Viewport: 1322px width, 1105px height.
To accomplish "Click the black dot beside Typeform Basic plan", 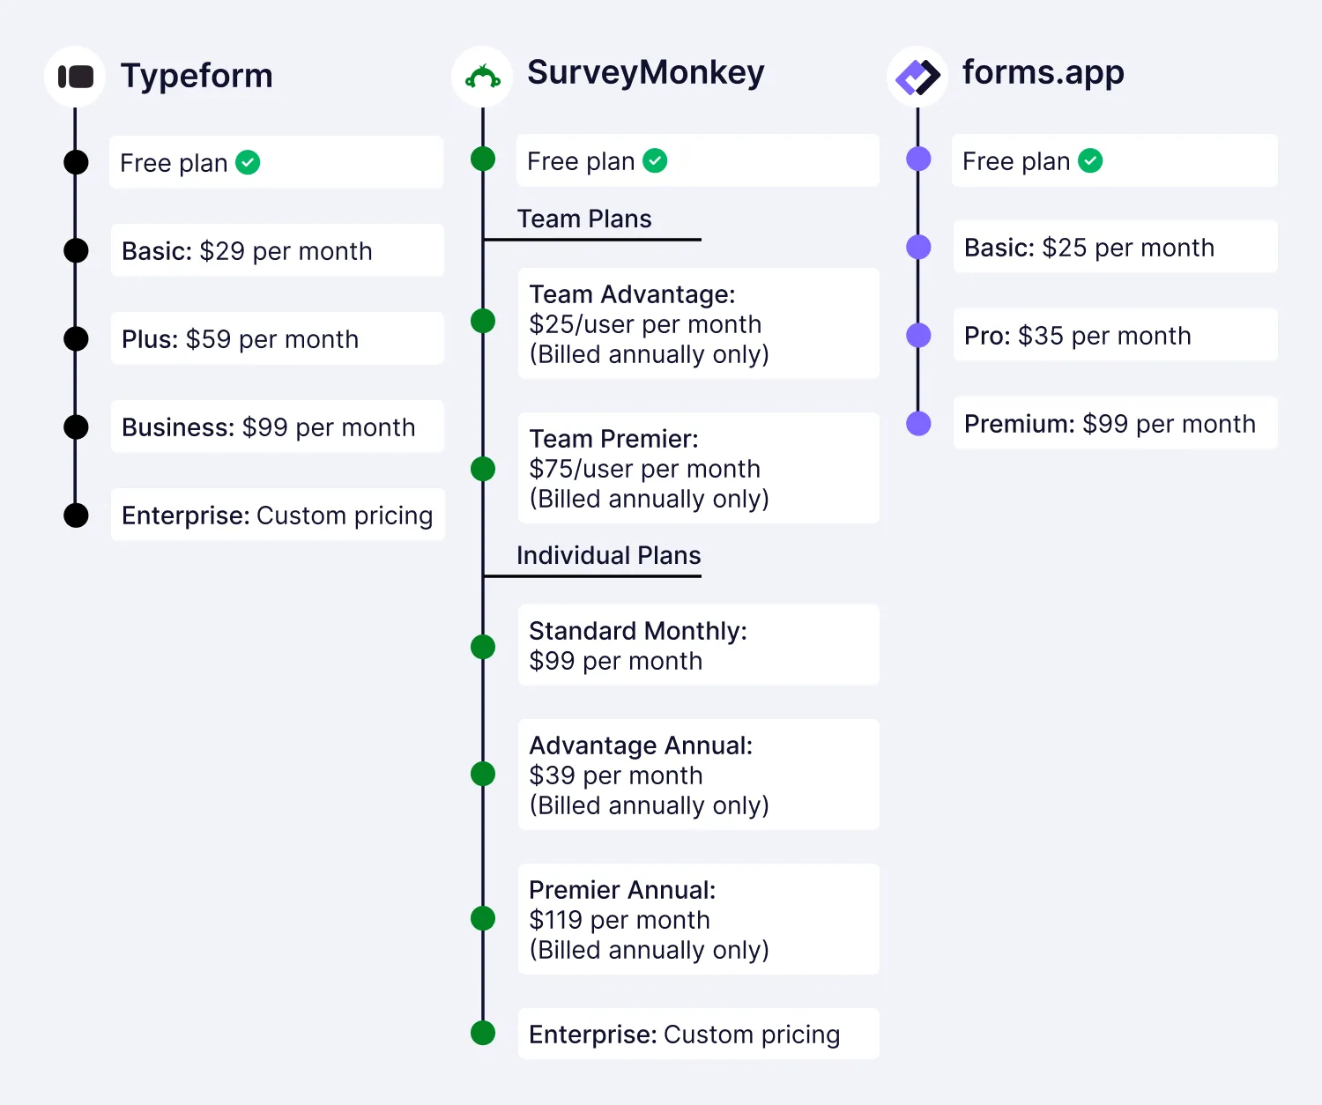I will pyautogui.click(x=77, y=250).
